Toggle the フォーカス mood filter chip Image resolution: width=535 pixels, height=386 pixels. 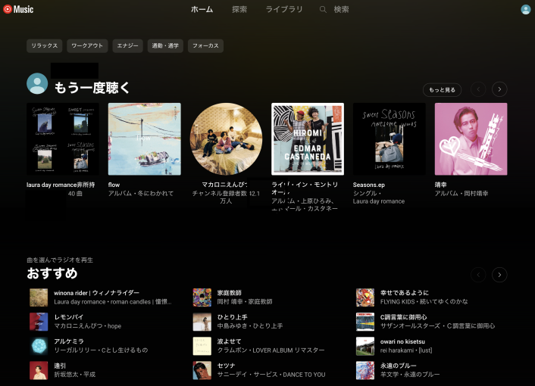click(205, 46)
